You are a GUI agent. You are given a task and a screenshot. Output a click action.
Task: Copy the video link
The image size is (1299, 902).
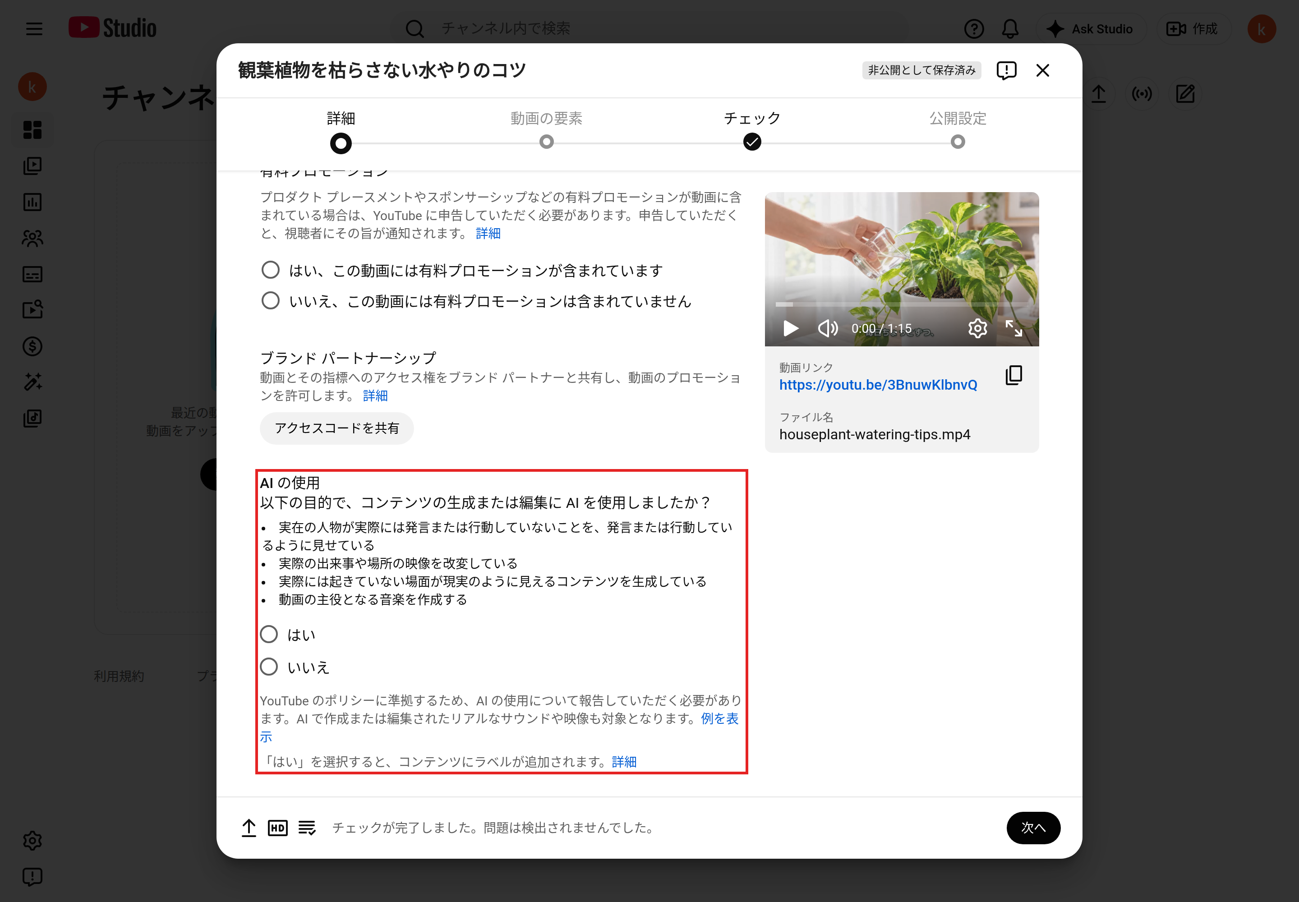(x=1013, y=375)
